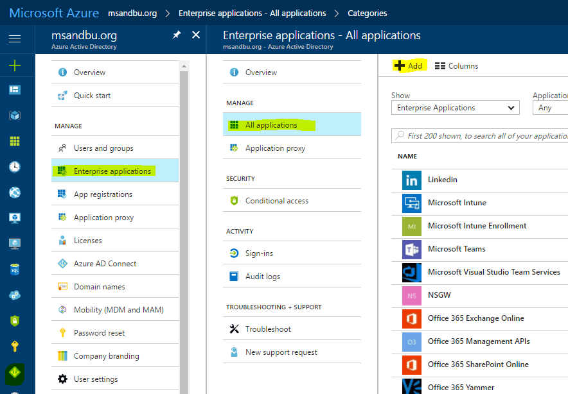Click the Visual Studio Team Services icon
568x394 pixels.
tap(411, 273)
